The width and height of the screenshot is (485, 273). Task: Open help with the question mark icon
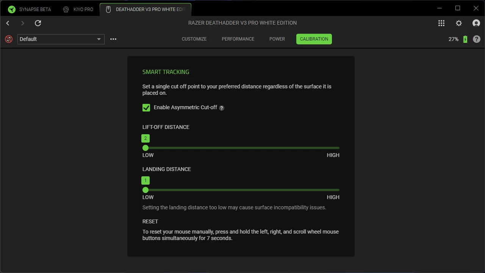click(x=477, y=39)
